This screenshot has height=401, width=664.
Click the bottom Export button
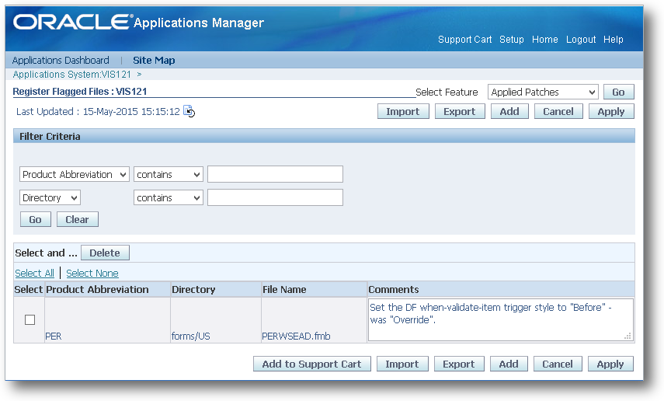point(459,364)
